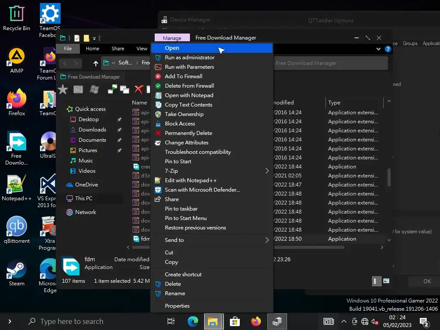Choose Scan with Microsoft Defender

pyautogui.click(x=212, y=189)
